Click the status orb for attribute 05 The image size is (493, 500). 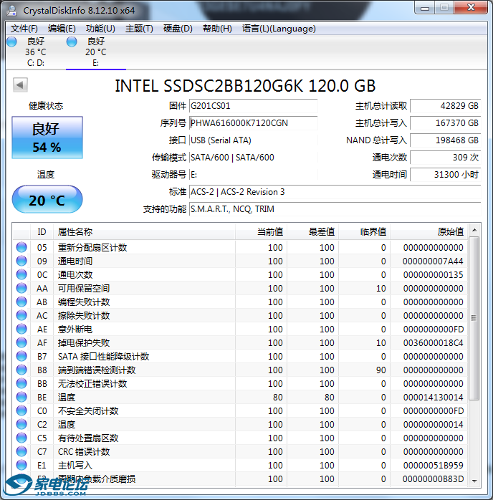point(21,247)
